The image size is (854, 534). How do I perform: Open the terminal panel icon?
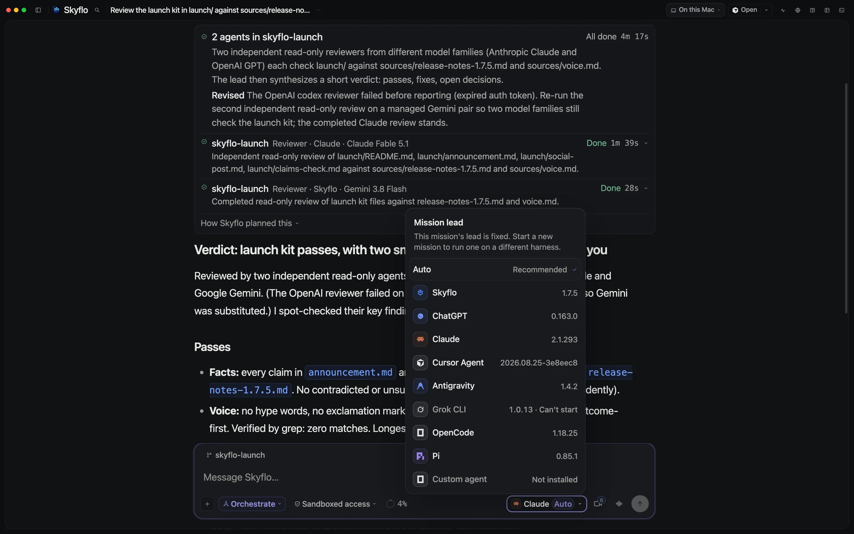pyautogui.click(x=842, y=10)
